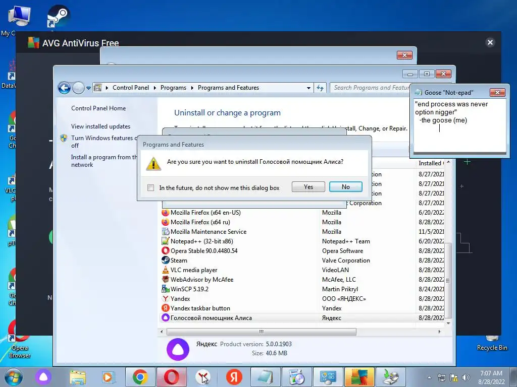Image resolution: width=517 pixels, height=387 pixels.
Task: Switch to Google Chrome in the taskbar
Action: pos(140,377)
